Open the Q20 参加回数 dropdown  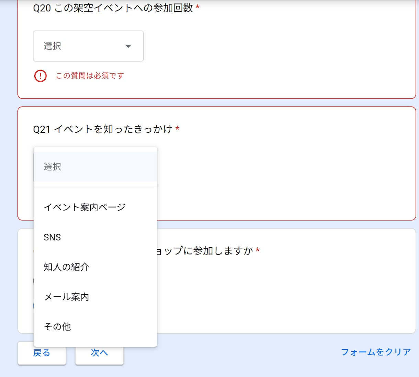coord(88,46)
